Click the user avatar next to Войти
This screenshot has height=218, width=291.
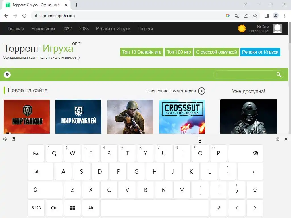(x=277, y=29)
